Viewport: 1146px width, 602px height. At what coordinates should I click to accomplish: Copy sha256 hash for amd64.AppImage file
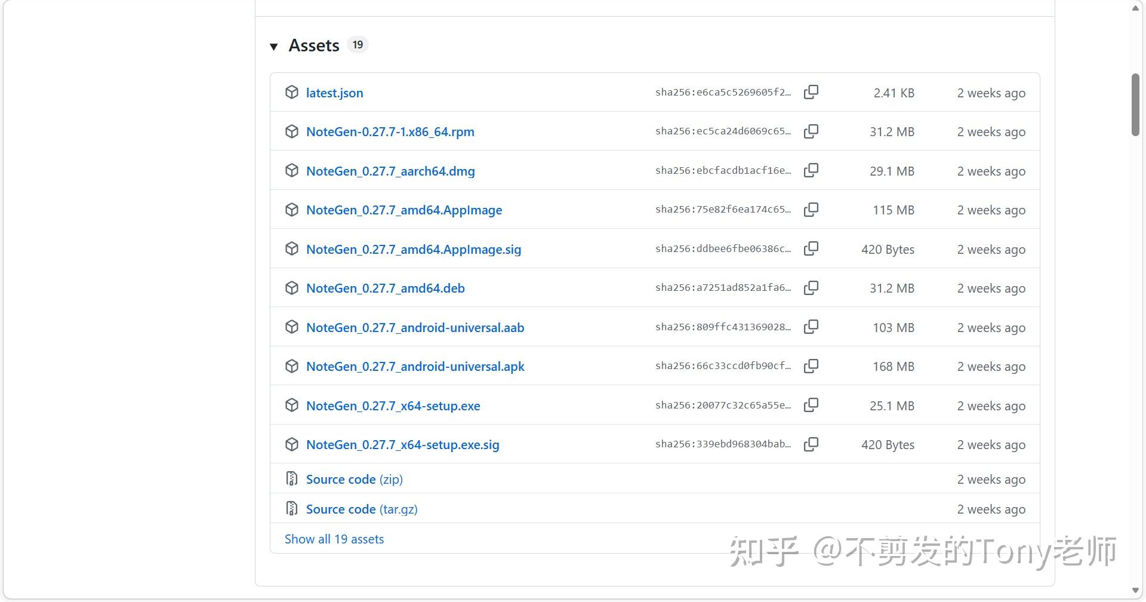811,210
